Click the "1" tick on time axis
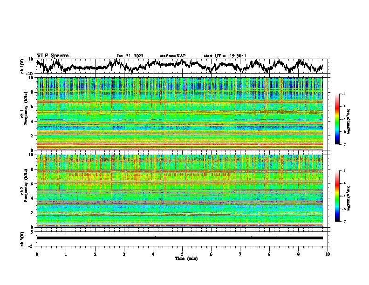Image resolution: width=369 pixels, height=285 pixels. pos(66,254)
